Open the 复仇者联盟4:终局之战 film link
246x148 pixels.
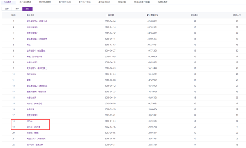click(x=37, y=21)
